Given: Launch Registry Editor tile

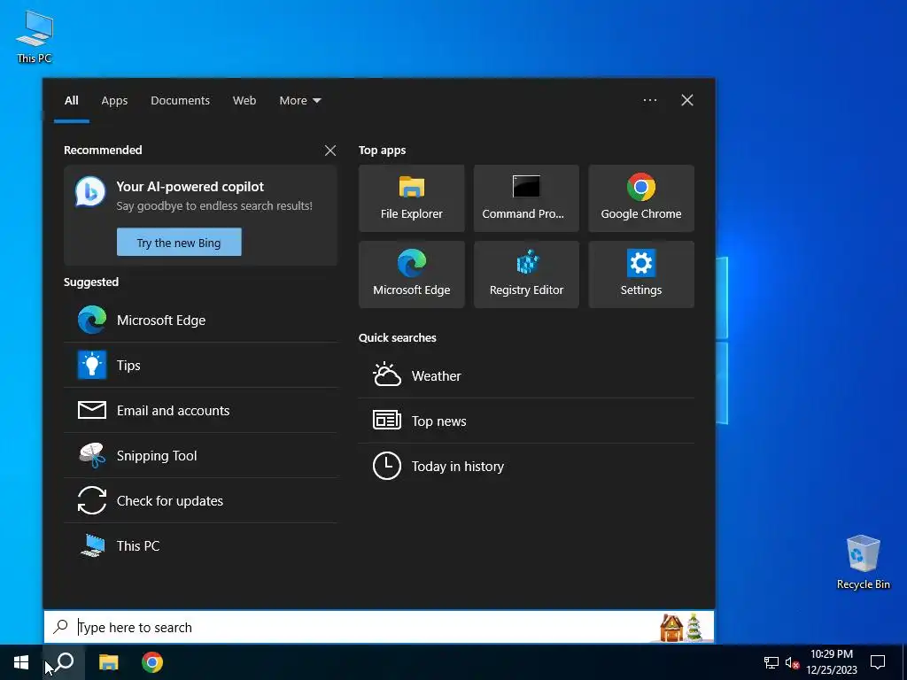Looking at the screenshot, I should point(526,274).
